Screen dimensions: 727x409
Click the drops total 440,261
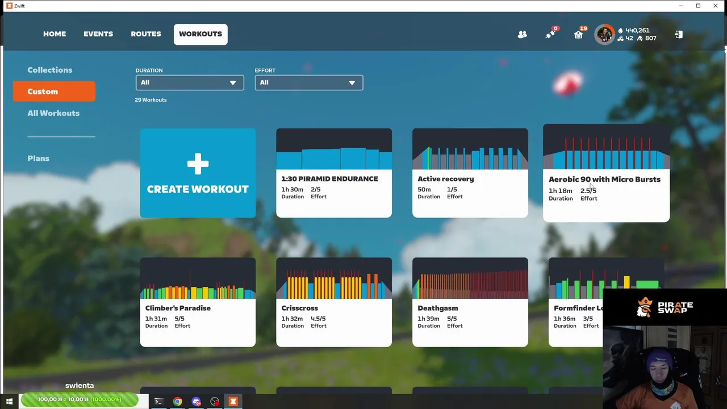(633, 31)
